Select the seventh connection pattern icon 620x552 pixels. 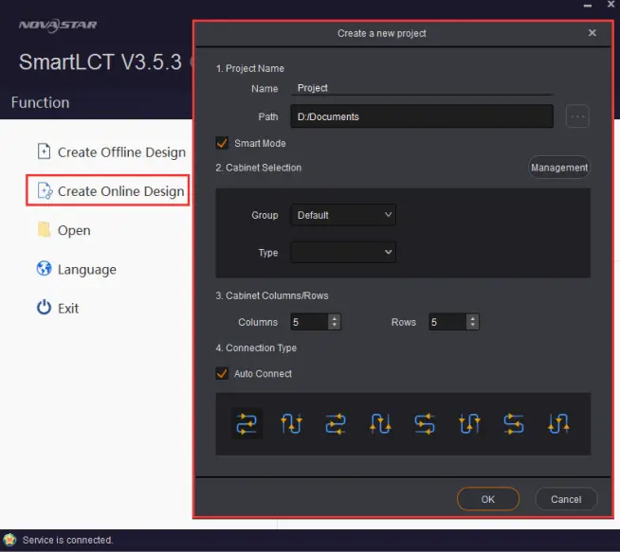514,423
